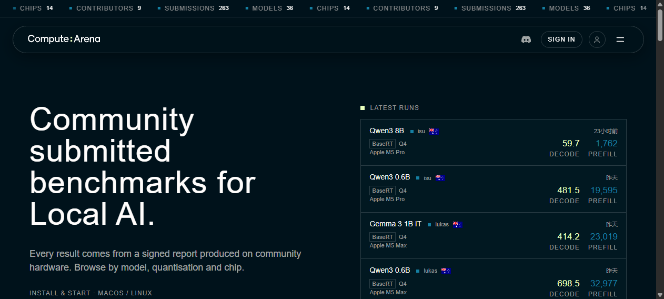
Task: Click the vertical scrollbar thumb
Action: tap(660, 25)
